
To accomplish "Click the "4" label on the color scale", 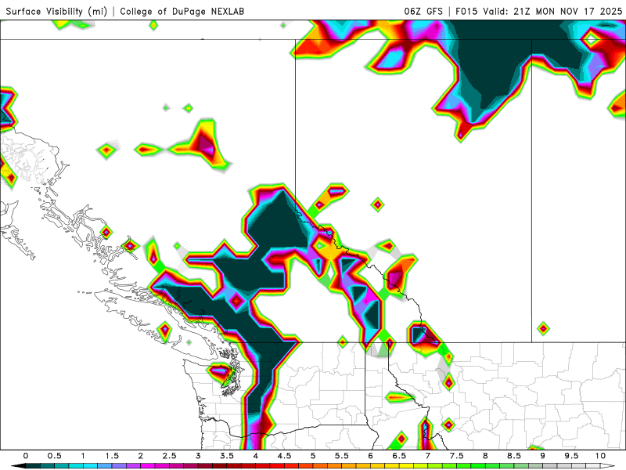I will tap(256, 456).
